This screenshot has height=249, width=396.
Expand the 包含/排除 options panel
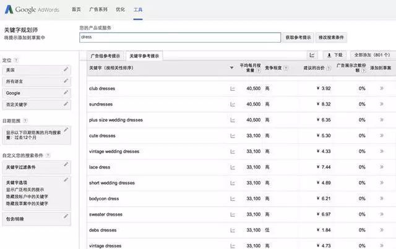coord(36,218)
